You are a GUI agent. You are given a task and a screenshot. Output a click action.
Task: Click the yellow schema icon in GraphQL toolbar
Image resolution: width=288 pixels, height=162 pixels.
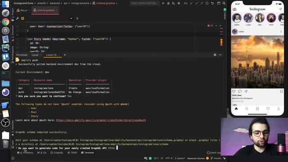22,18
